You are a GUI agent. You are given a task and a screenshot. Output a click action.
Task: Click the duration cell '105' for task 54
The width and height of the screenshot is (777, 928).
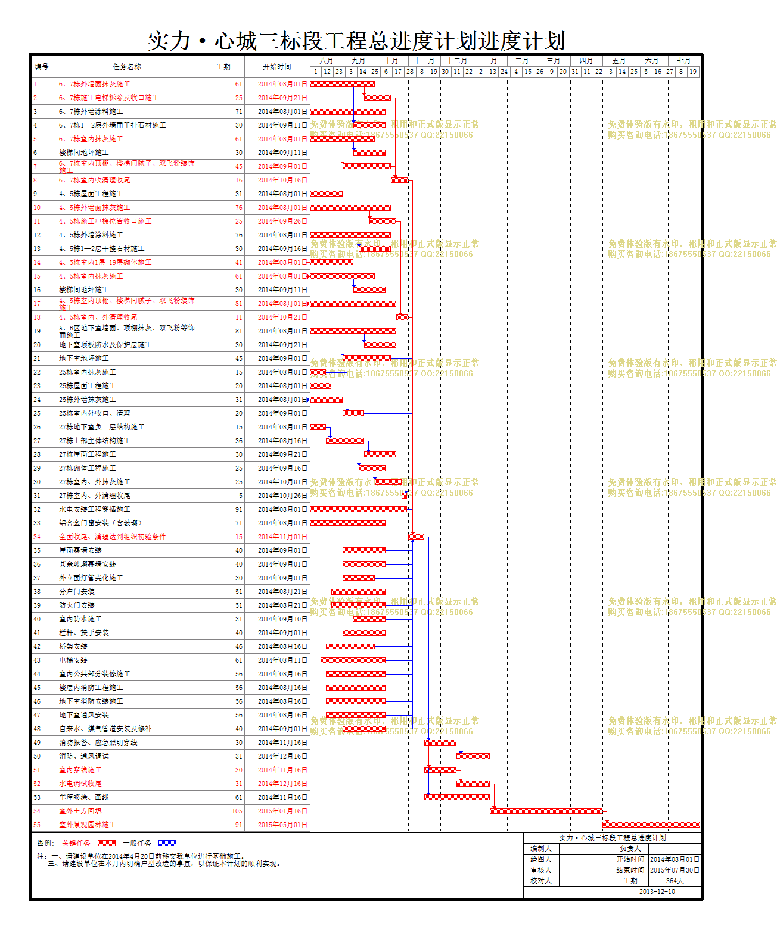(x=237, y=811)
